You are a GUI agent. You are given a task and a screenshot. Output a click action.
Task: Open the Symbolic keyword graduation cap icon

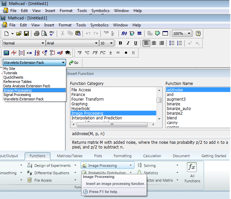(68, 53)
